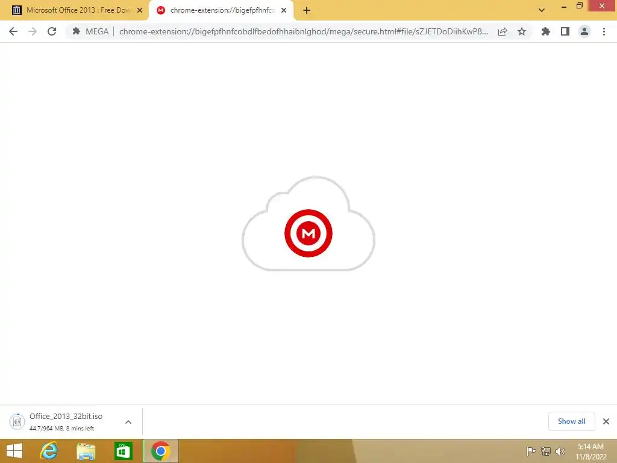Toggle the Chrome side panel
Screen dimensions: 617x463
tap(565, 31)
